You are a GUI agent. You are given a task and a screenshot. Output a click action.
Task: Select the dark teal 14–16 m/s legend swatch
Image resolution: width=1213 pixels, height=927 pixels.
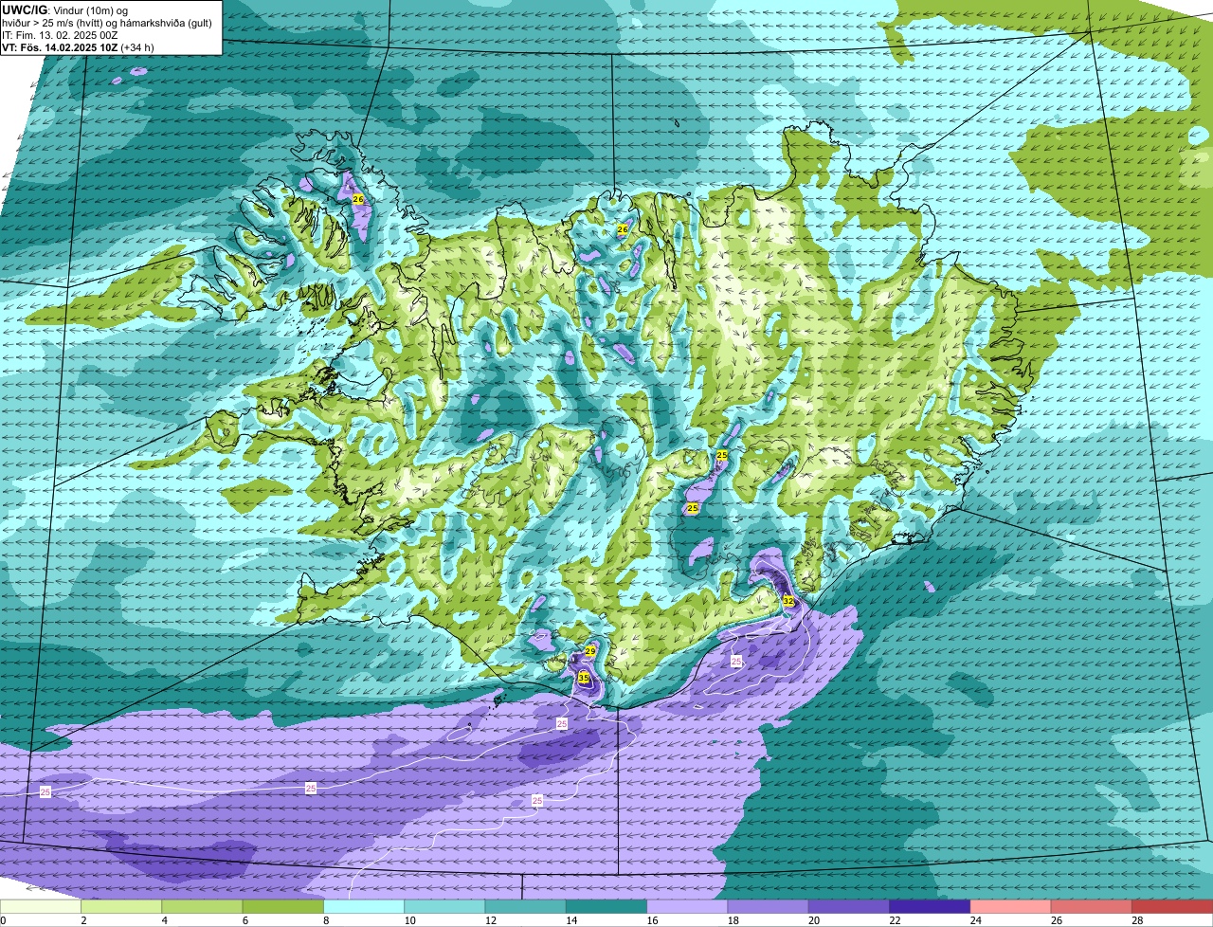pyautogui.click(x=606, y=906)
